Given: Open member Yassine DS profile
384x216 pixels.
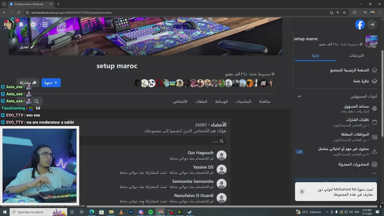Looking at the screenshot, I should pos(203,167).
